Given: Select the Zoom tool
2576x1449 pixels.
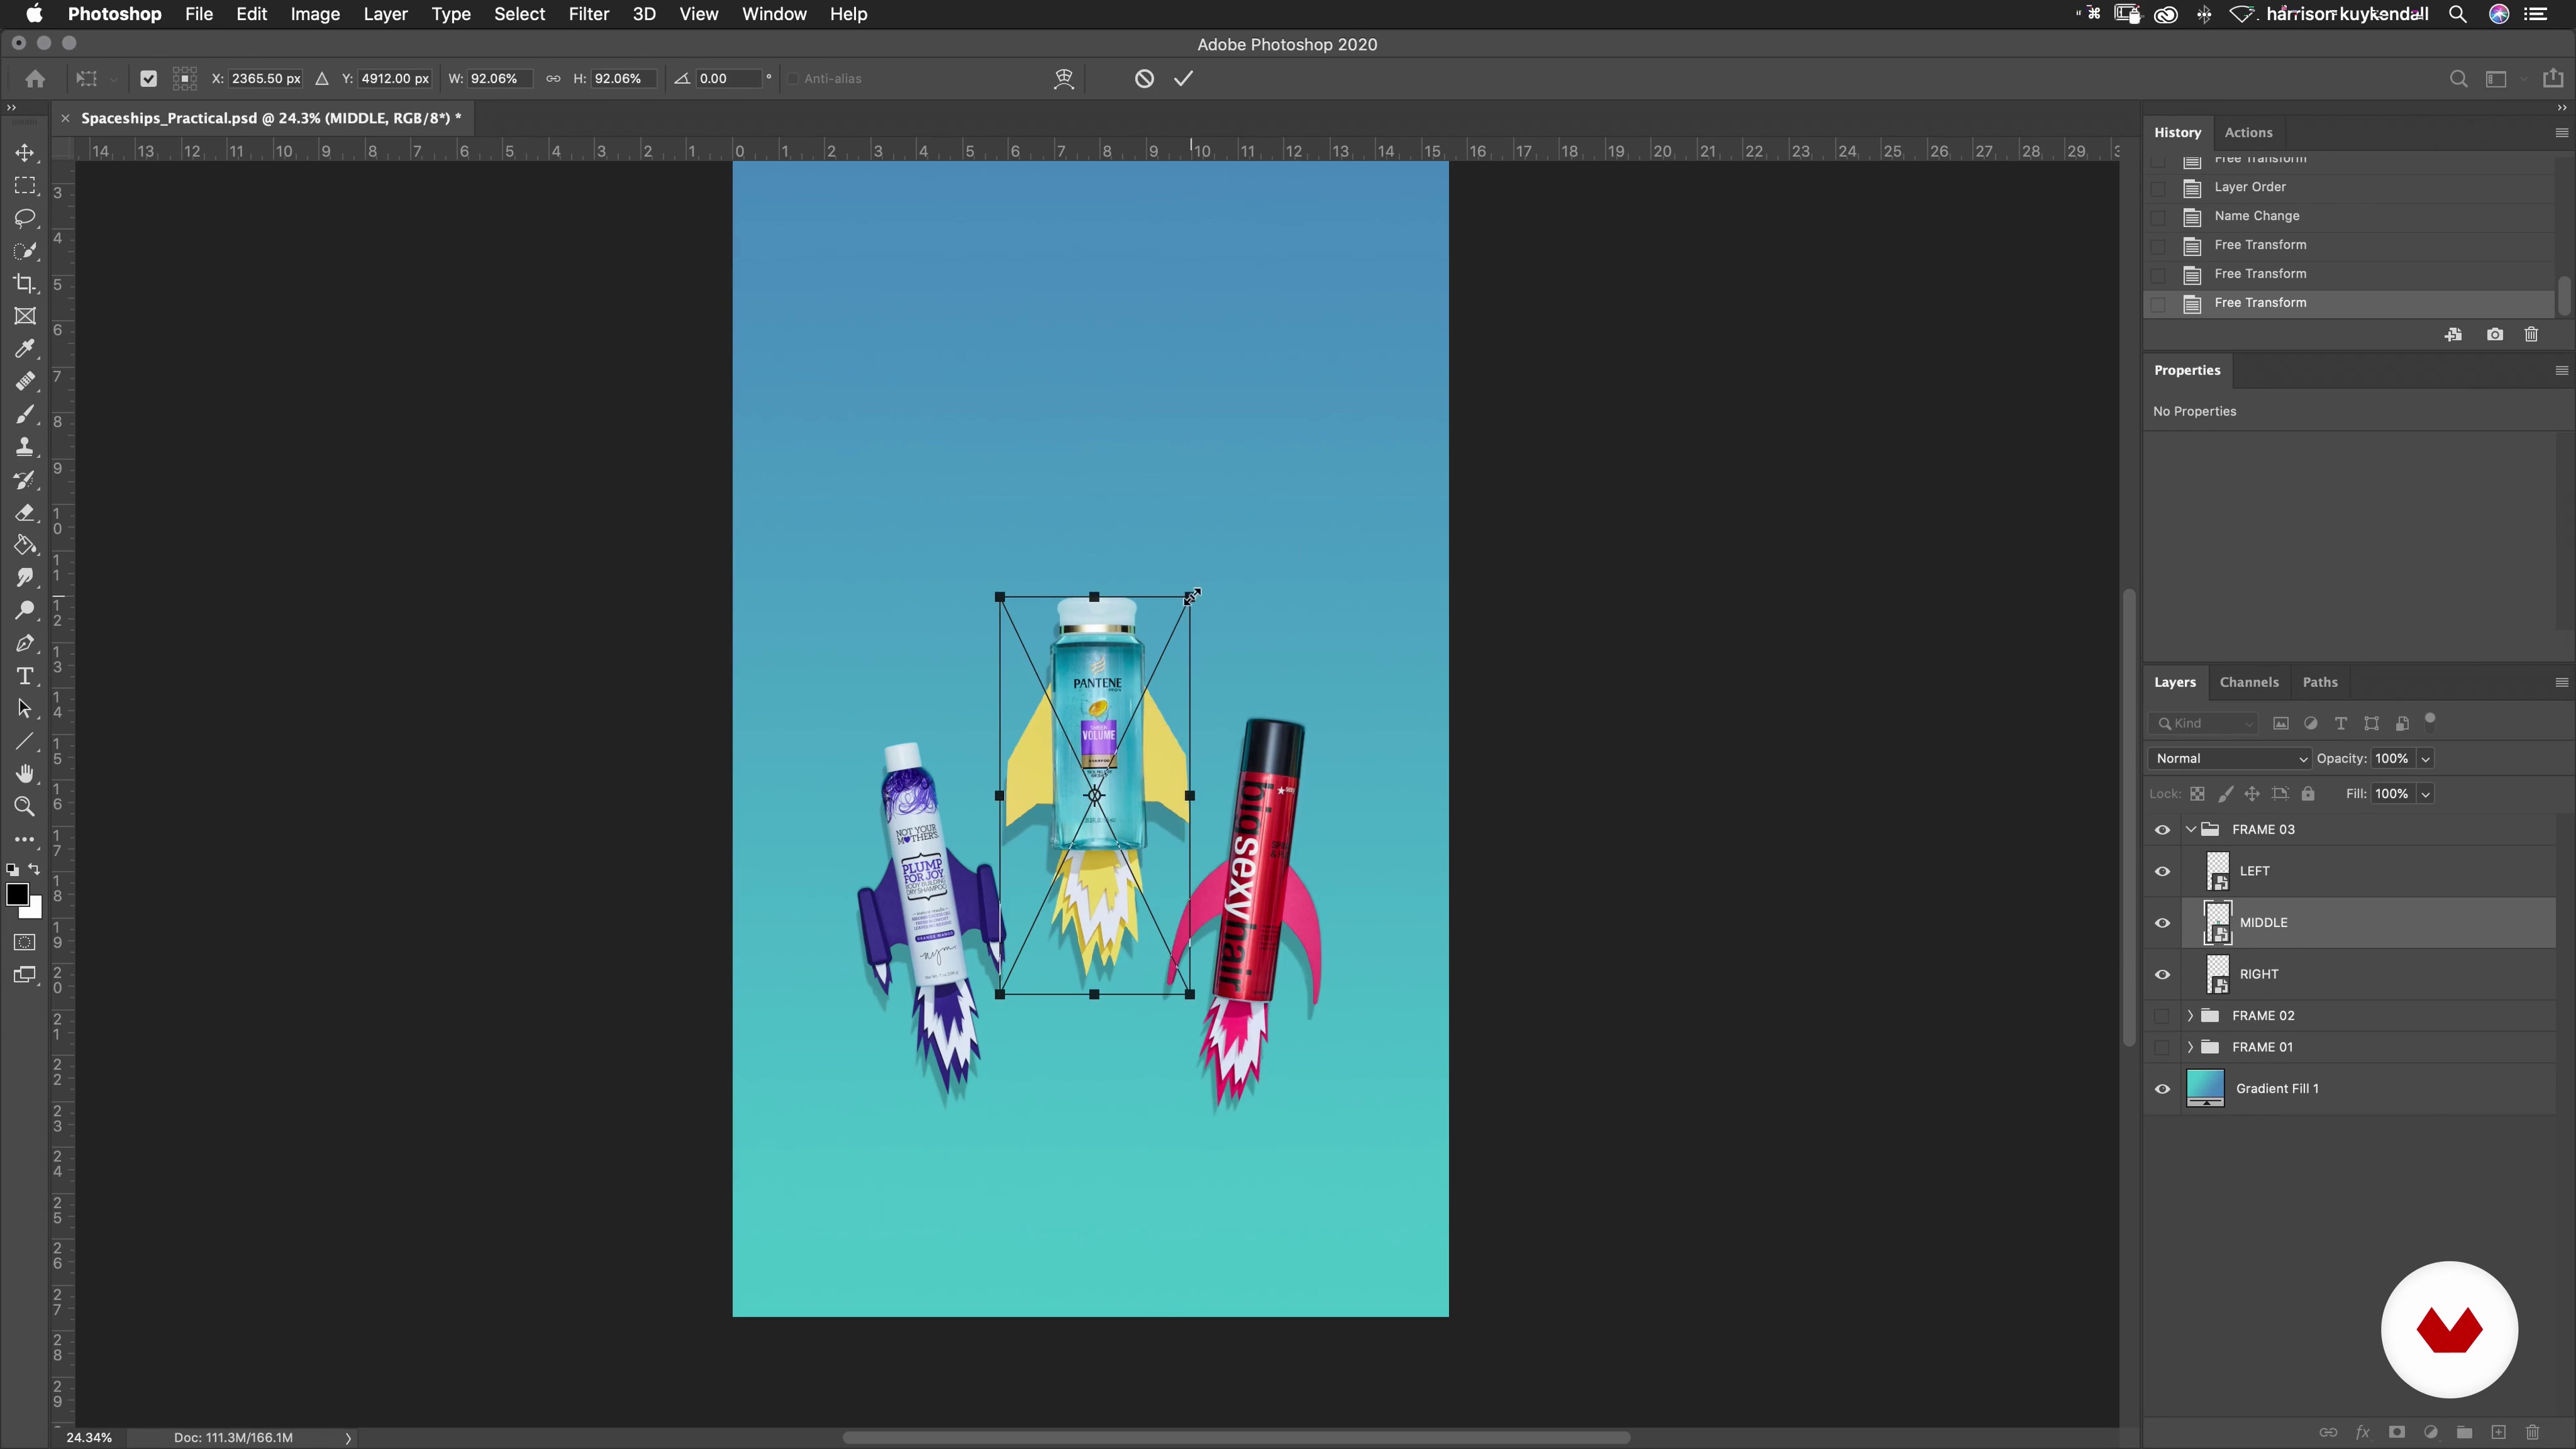Looking at the screenshot, I should [25, 807].
